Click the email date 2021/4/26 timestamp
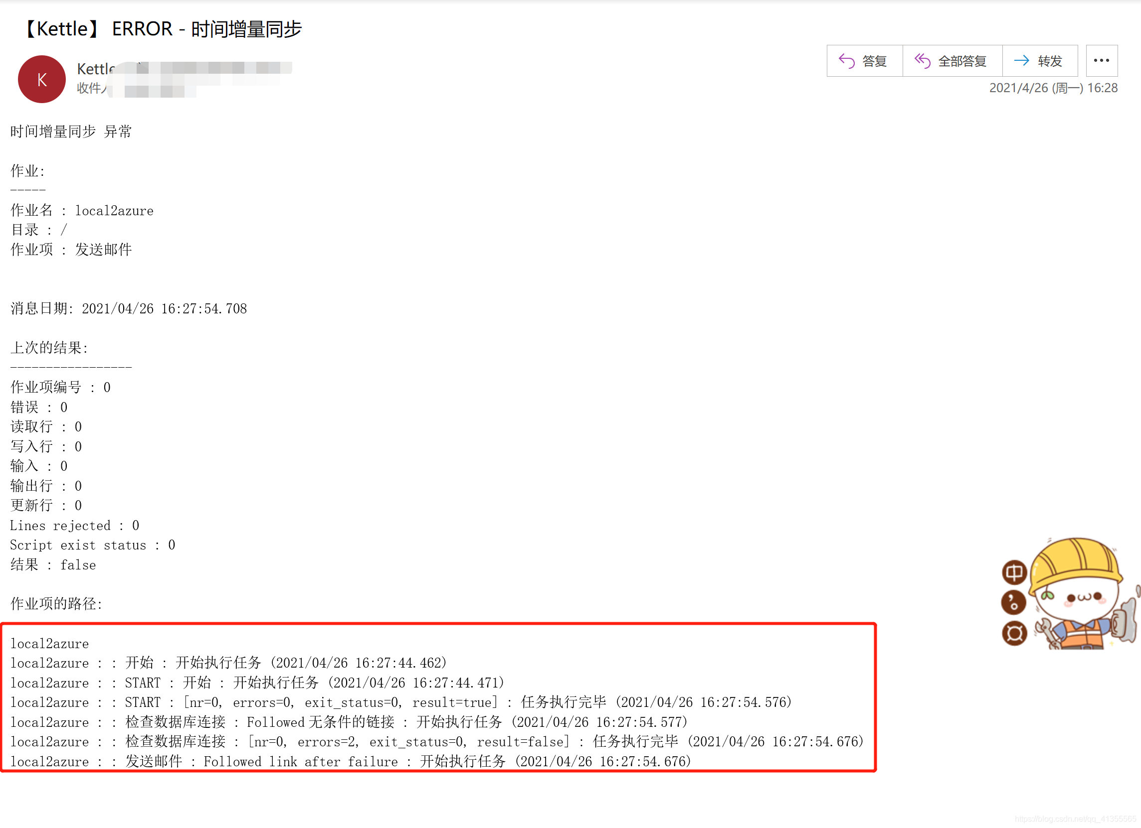 (1053, 88)
